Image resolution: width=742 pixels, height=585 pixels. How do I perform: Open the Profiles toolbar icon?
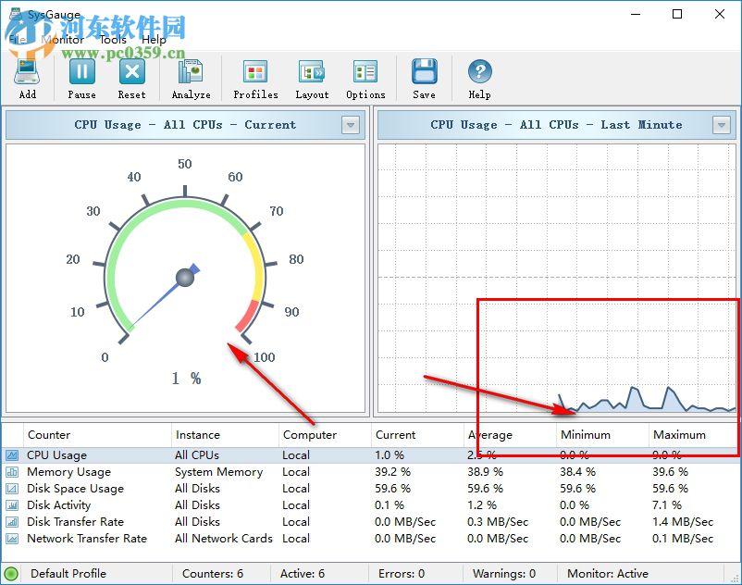[x=255, y=72]
